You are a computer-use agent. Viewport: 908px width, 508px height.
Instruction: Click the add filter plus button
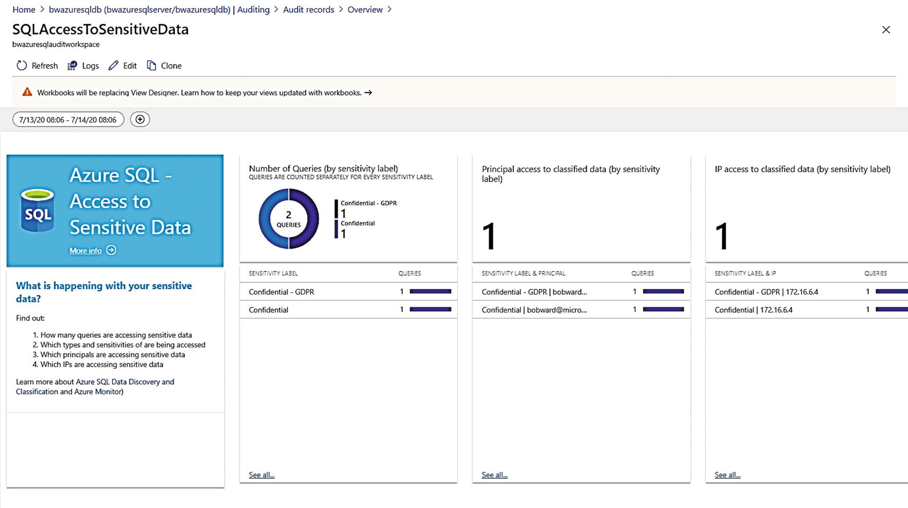(x=140, y=119)
